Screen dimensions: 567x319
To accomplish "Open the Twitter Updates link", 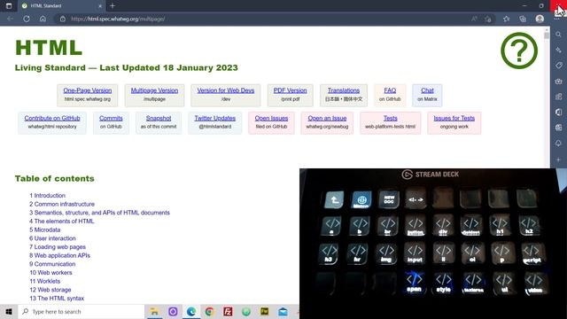I will click(214, 118).
